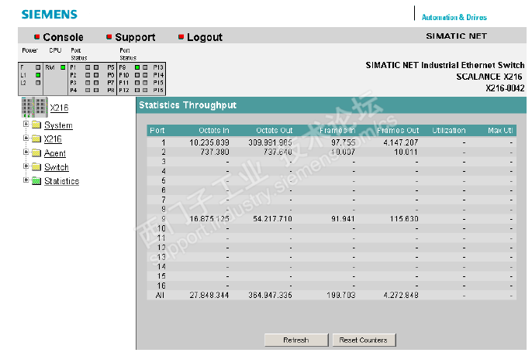Click the P1 port status LED
The image size is (532, 356).
88,67
